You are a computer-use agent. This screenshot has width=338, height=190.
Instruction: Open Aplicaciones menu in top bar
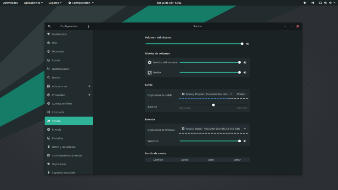34,3
